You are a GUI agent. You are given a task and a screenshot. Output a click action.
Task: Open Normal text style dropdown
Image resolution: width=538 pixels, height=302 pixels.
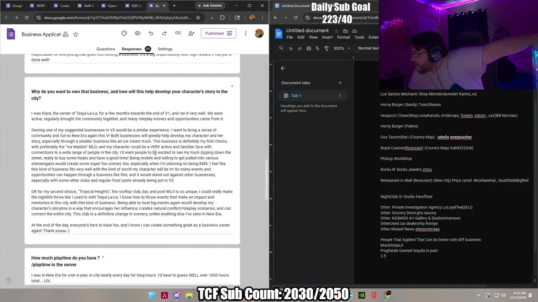tap(368, 48)
